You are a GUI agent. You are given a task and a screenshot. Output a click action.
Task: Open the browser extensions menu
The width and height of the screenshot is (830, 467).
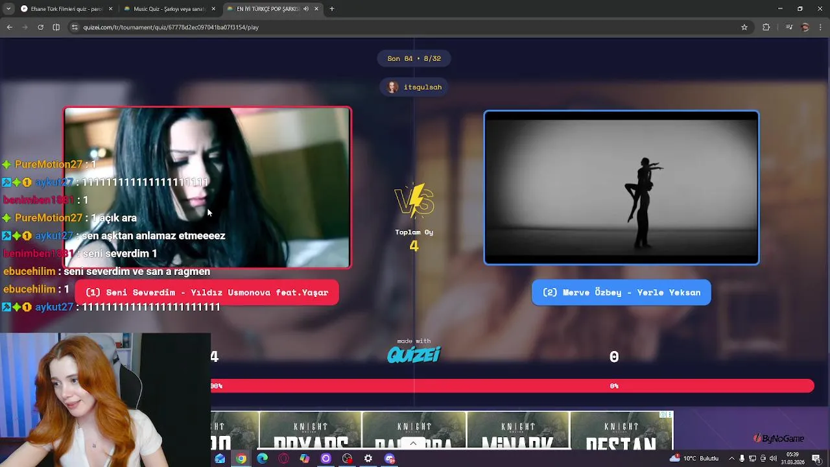click(766, 27)
